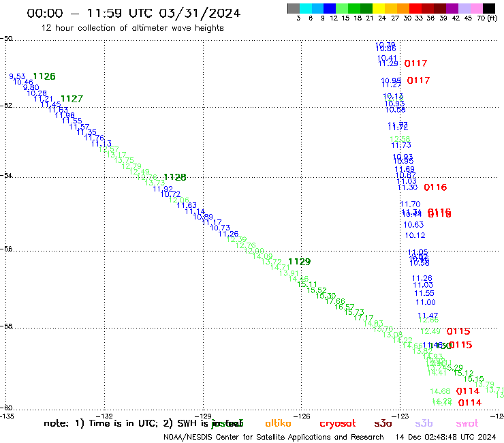The image size is (504, 443).
Task: Click the 'altika' satellite legend label
Action: (278, 423)
